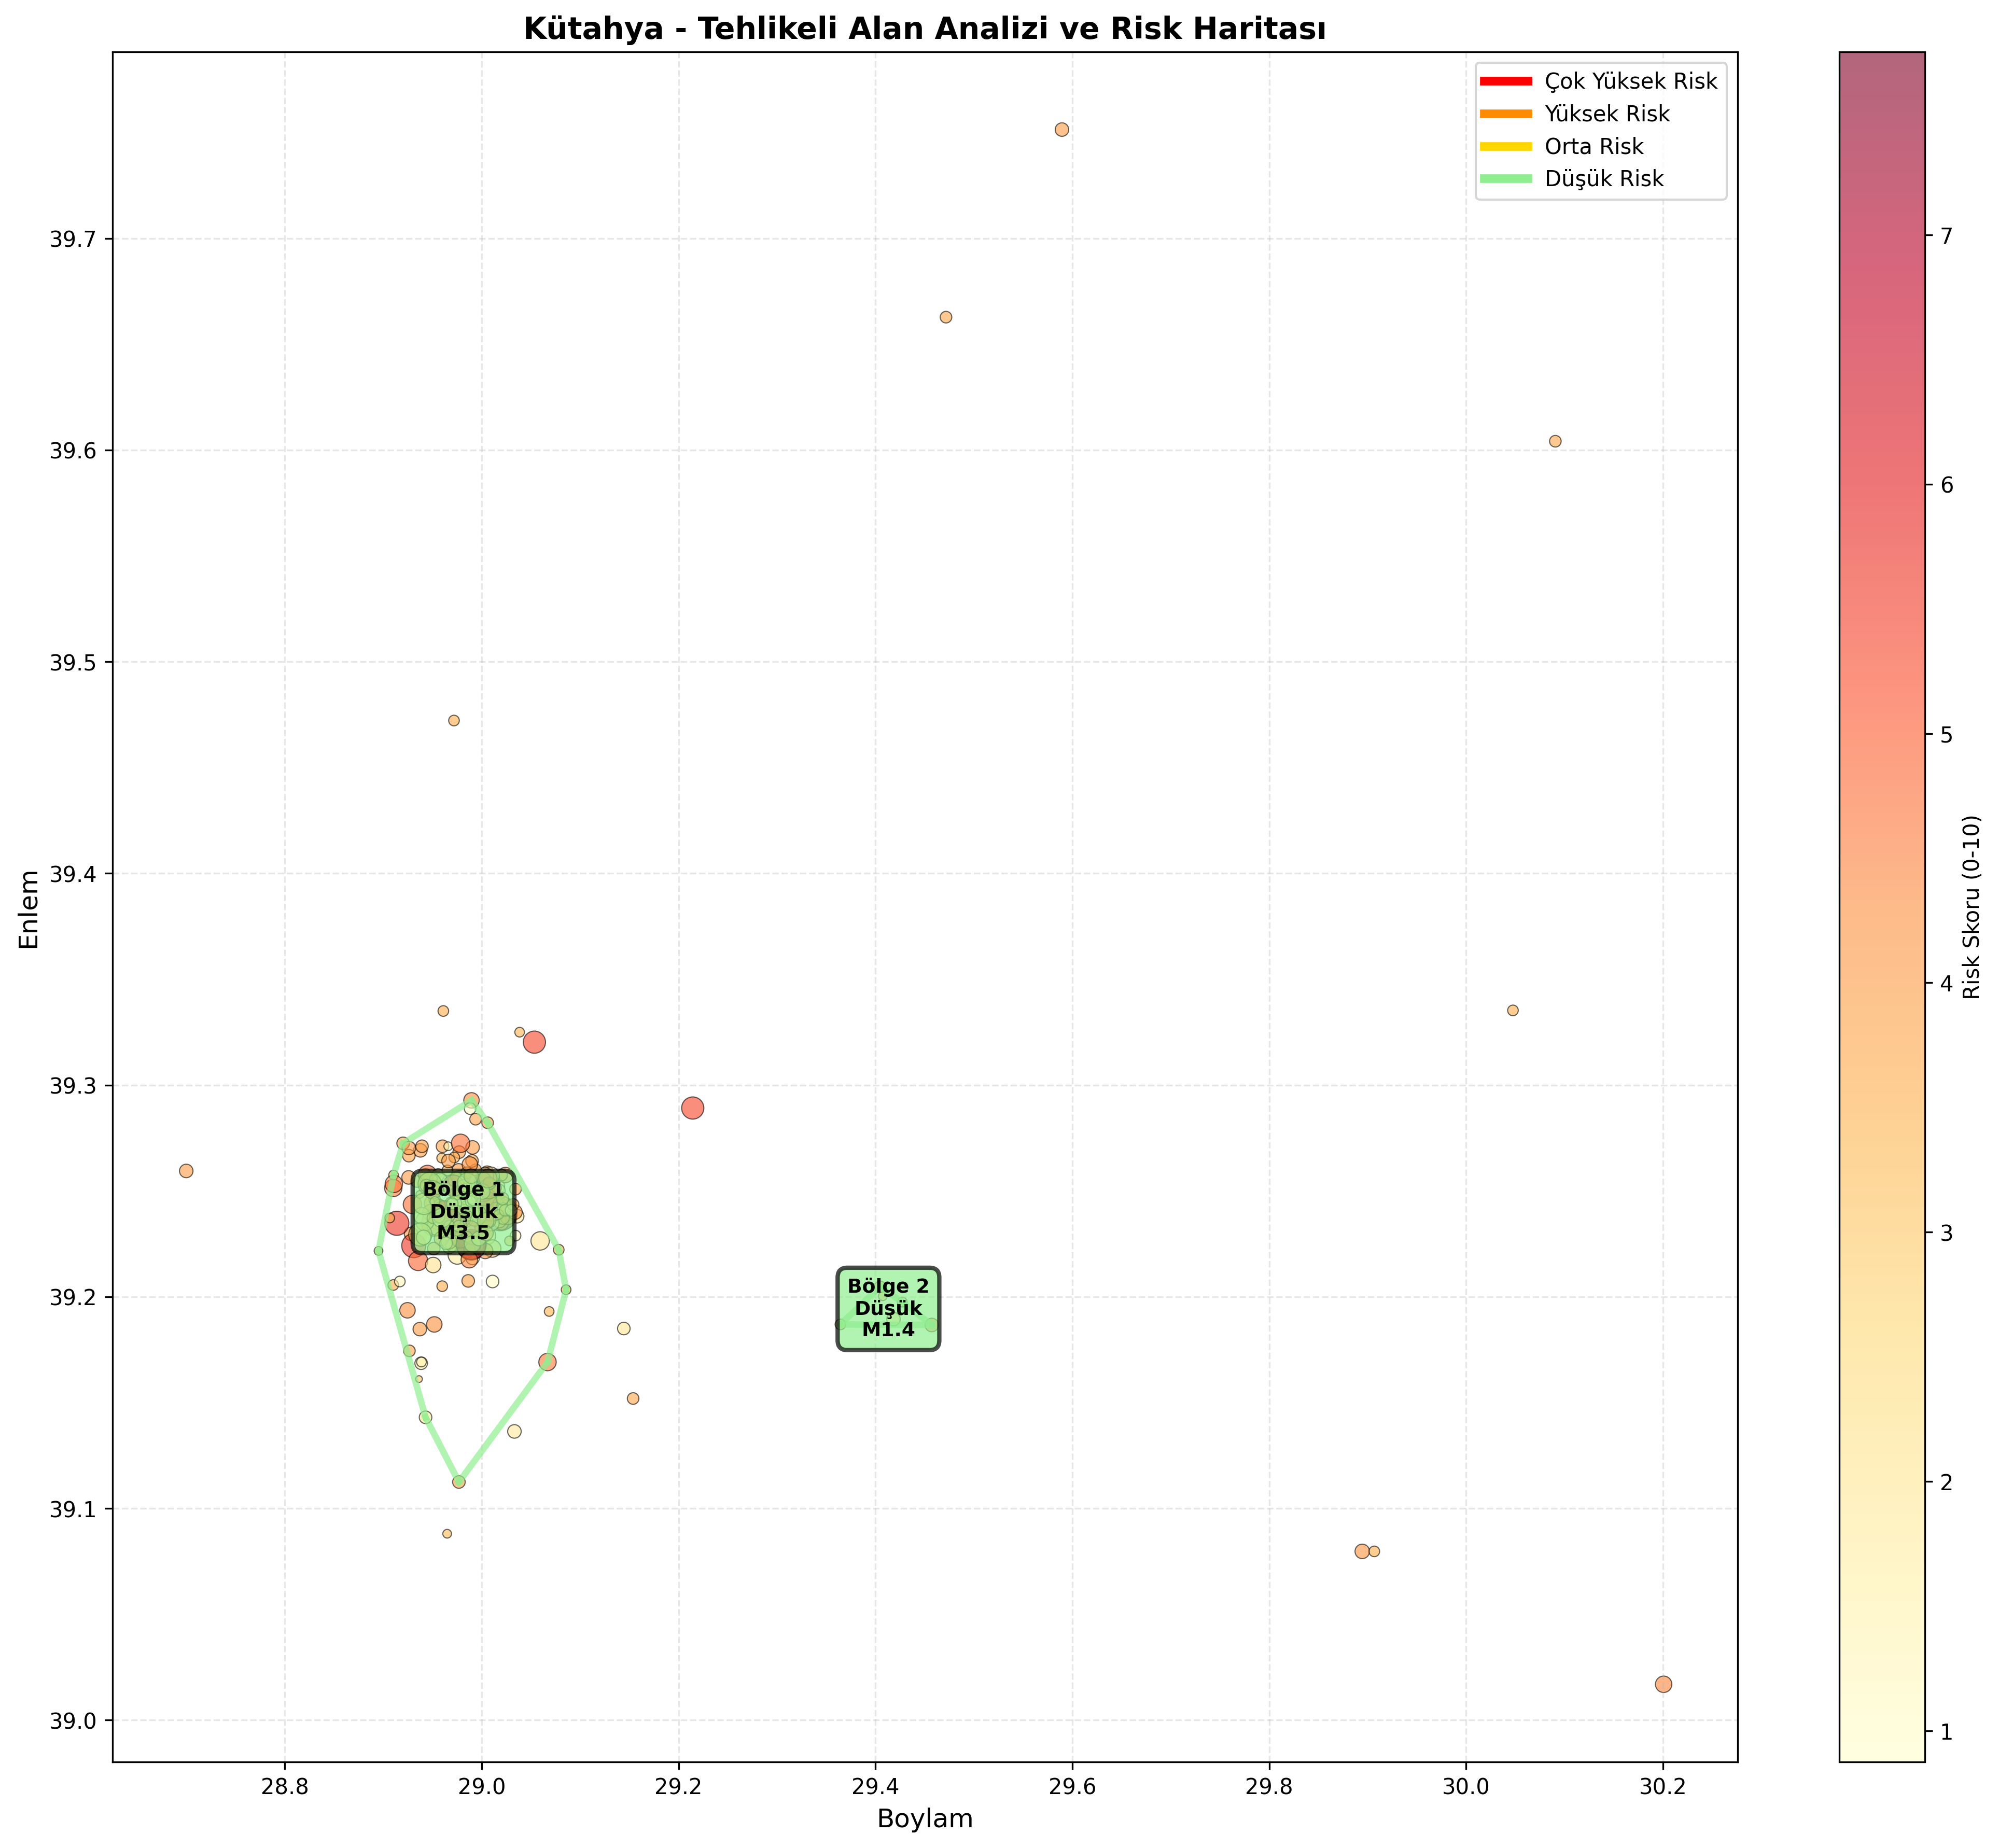Click the y-axis tick label 39.1
The width and height of the screenshot is (1999, 1848).
click(72, 1509)
